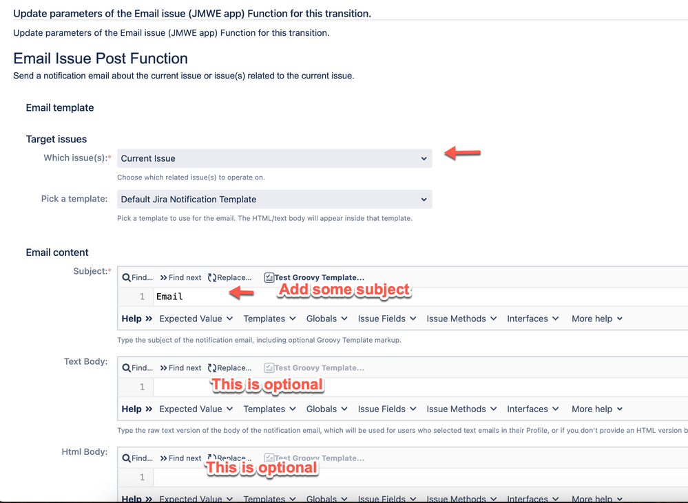This screenshot has width=688, height=503.
Task: Click Find in the Subject editor
Action: pos(137,277)
